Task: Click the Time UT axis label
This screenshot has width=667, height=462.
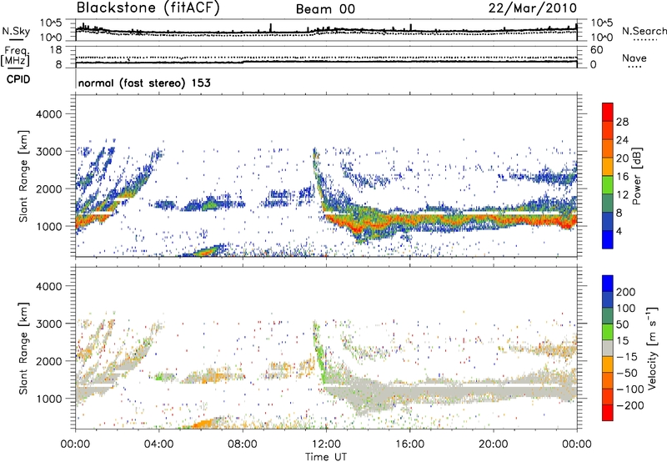Action: click(x=326, y=457)
